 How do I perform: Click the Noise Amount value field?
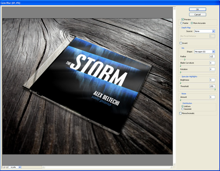point(212,97)
